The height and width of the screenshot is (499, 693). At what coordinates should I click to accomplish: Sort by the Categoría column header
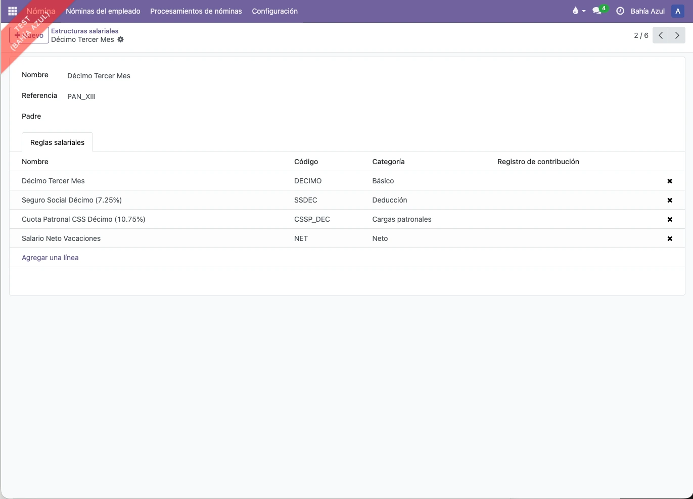click(388, 162)
